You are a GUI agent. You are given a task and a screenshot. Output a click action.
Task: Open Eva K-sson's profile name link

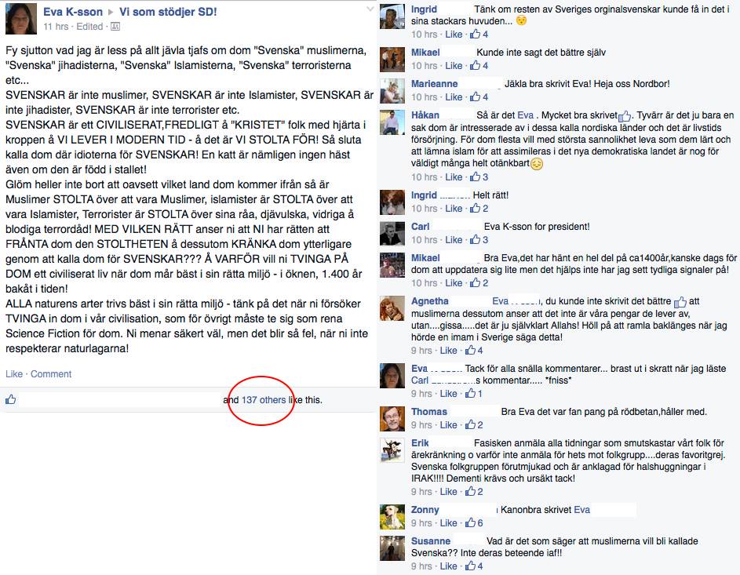coord(73,12)
